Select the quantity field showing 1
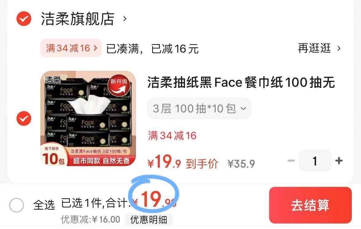This screenshot has height=229, width=361. pyautogui.click(x=315, y=161)
